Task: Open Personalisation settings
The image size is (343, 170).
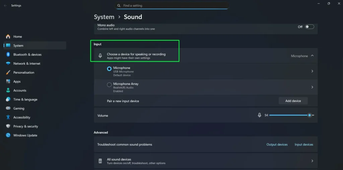Action: (x=35, y=72)
